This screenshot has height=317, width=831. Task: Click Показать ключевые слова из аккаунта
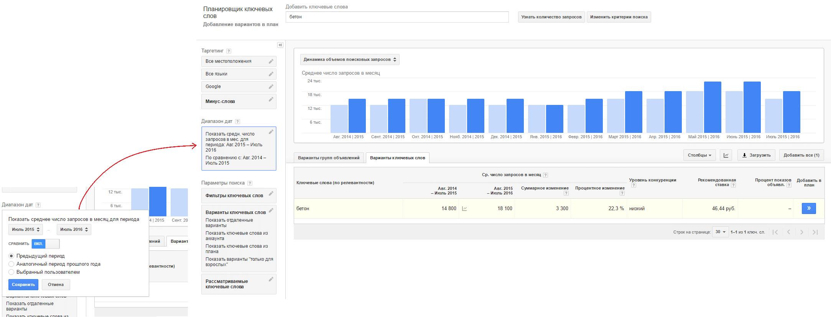pos(237,236)
